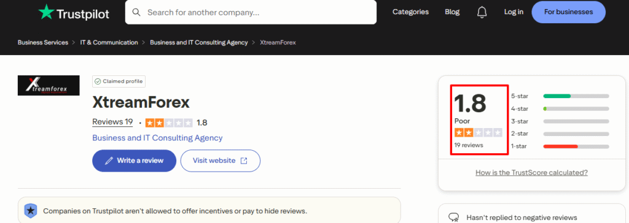The width and height of the screenshot is (629, 223).
Task: Click the For businesses button
Action: coord(568,12)
